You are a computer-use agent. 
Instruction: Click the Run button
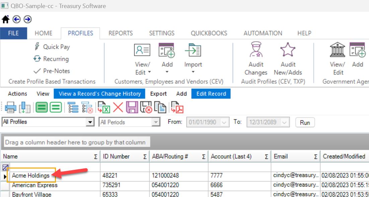pos(305,122)
